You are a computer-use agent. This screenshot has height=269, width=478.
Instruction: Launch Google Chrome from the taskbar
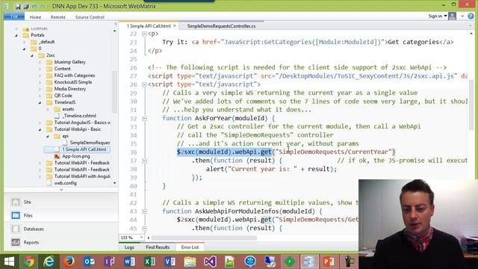[x=29, y=262]
